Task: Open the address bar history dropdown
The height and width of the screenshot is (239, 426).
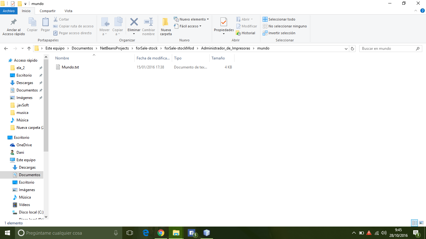Action: tap(346, 49)
